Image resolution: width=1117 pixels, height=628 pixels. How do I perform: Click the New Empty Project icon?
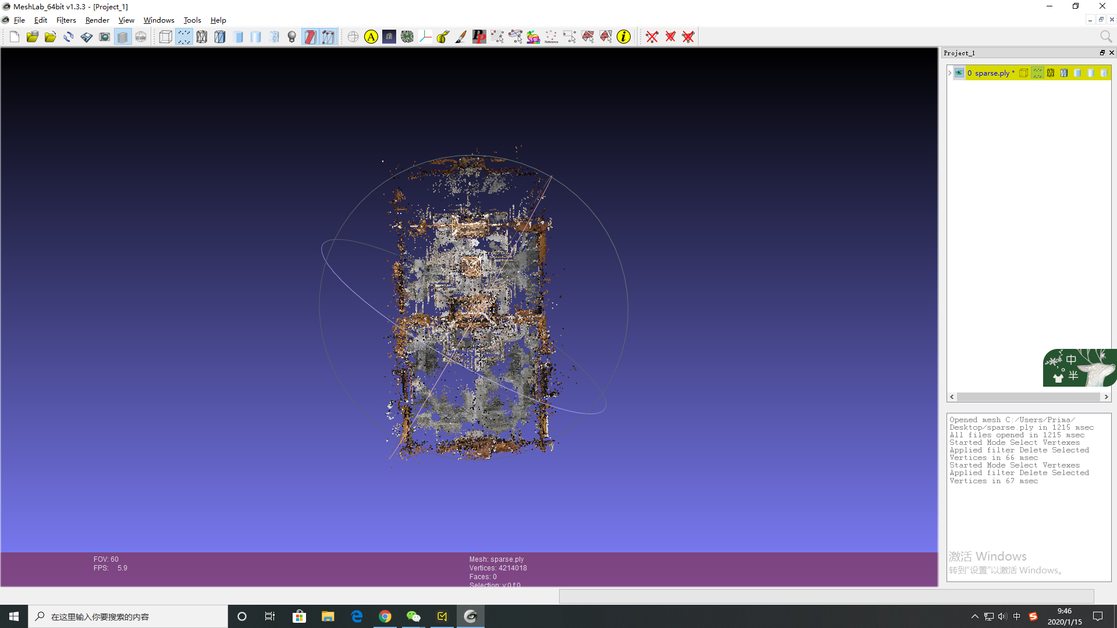[x=15, y=37]
